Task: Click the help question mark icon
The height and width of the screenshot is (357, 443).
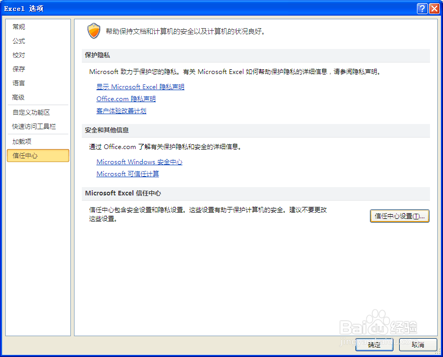Action: pos(422,8)
